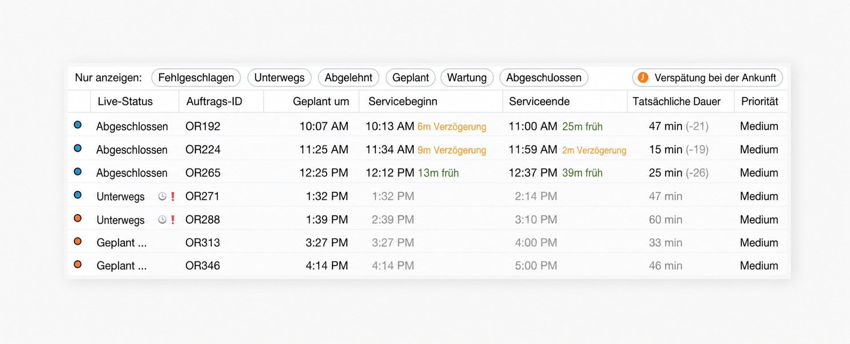
Task: Click the clock icon in the OR271 row
Action: [163, 196]
